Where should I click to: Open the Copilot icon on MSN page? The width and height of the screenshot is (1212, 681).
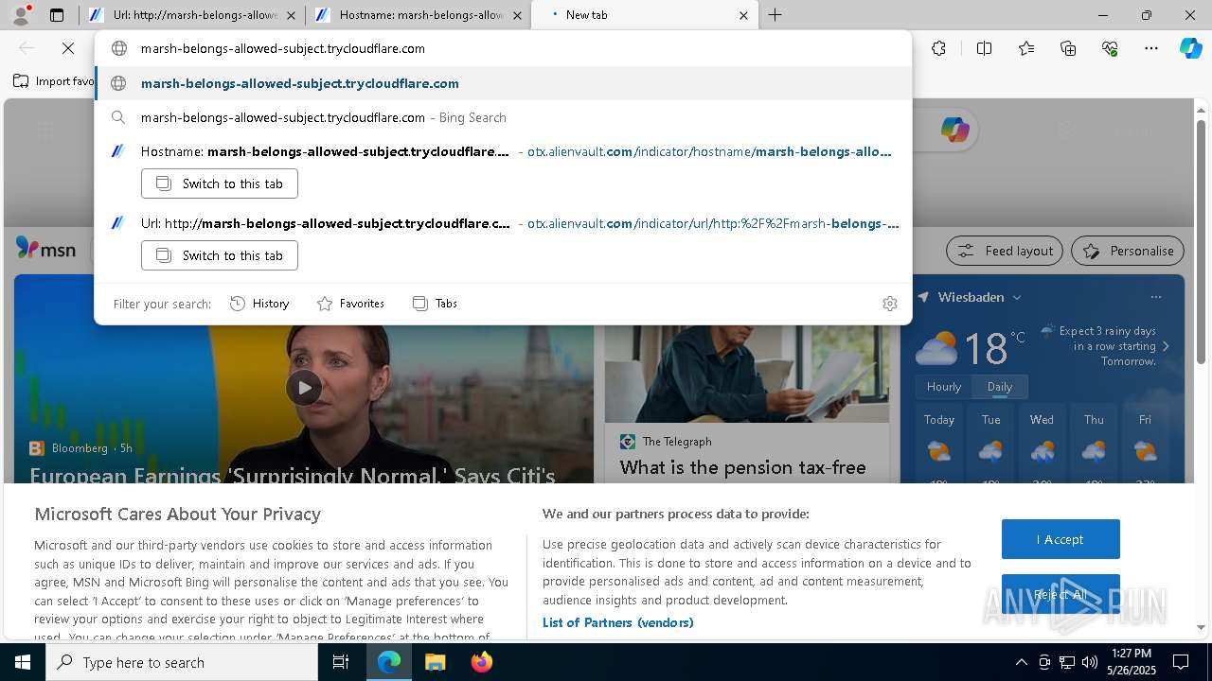(954, 130)
